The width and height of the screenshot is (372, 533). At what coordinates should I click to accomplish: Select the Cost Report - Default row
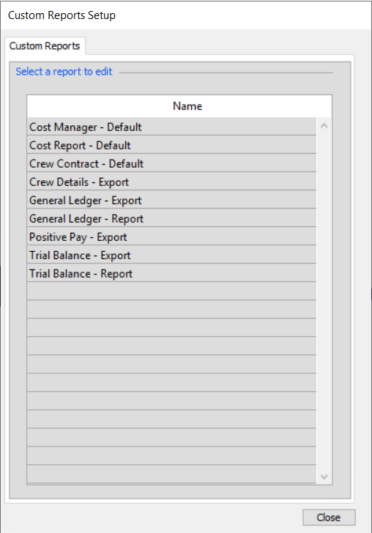coord(171,145)
